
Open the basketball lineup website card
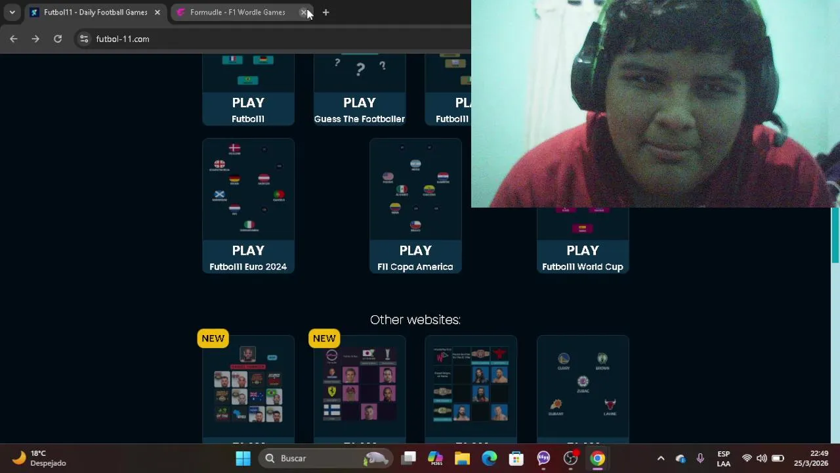[x=583, y=388]
